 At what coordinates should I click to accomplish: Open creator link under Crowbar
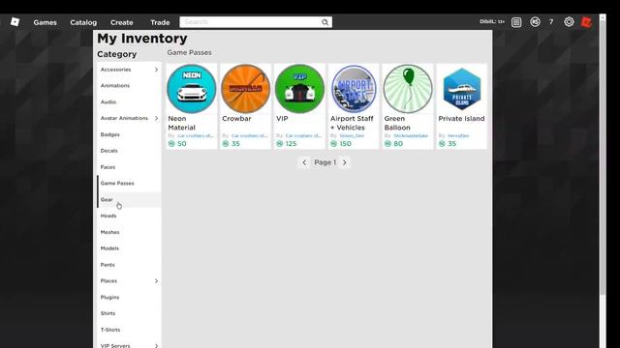pos(250,135)
